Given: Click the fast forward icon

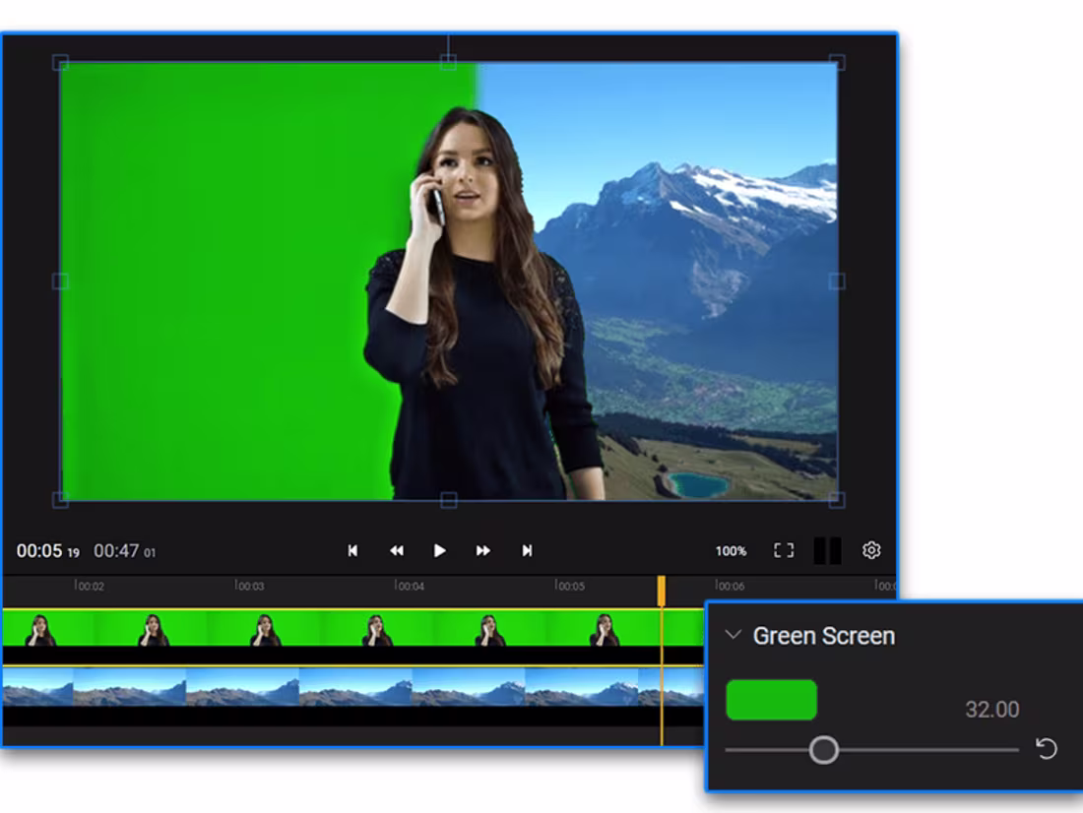Looking at the screenshot, I should click(482, 551).
